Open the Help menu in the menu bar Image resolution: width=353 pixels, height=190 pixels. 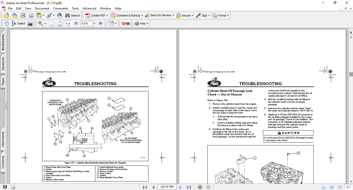coord(118,8)
